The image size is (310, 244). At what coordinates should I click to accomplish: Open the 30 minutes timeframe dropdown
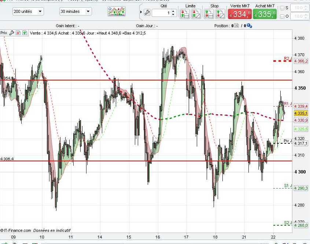coord(75,11)
